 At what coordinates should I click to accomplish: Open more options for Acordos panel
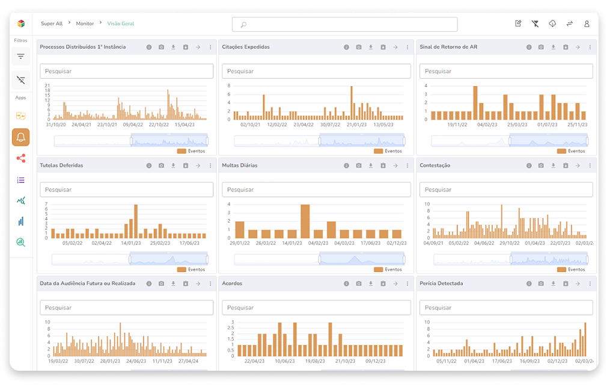tap(407, 283)
